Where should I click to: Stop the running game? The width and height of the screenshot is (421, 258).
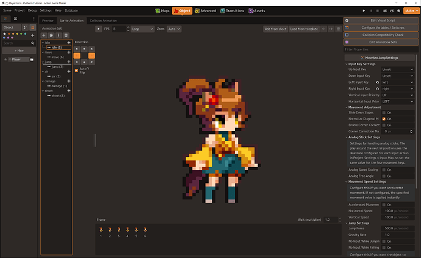[x=378, y=11]
